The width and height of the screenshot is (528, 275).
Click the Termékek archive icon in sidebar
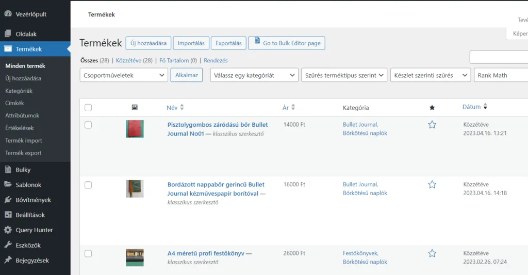pyautogui.click(x=8, y=49)
